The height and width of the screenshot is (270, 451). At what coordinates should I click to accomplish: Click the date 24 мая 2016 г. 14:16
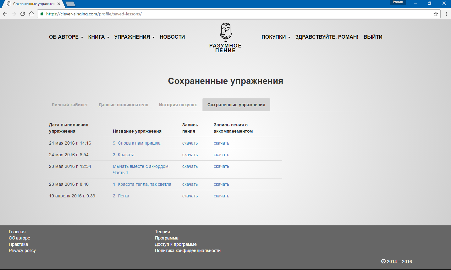click(70, 143)
